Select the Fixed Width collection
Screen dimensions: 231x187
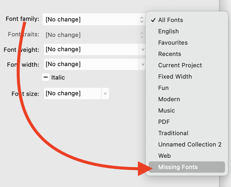click(175, 77)
